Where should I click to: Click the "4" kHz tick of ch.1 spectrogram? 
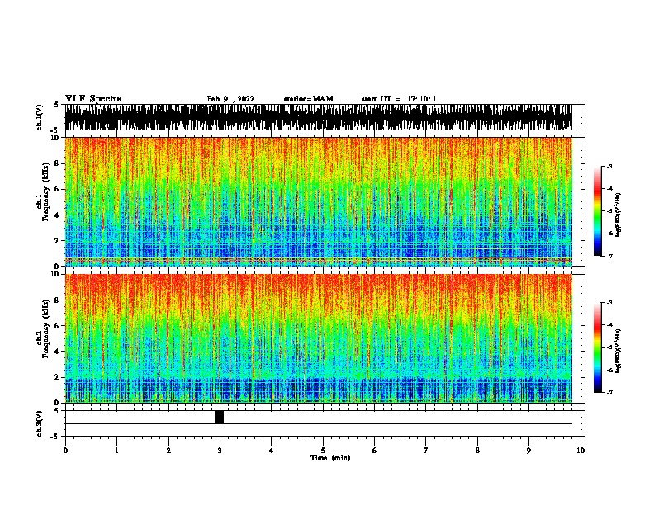point(59,215)
